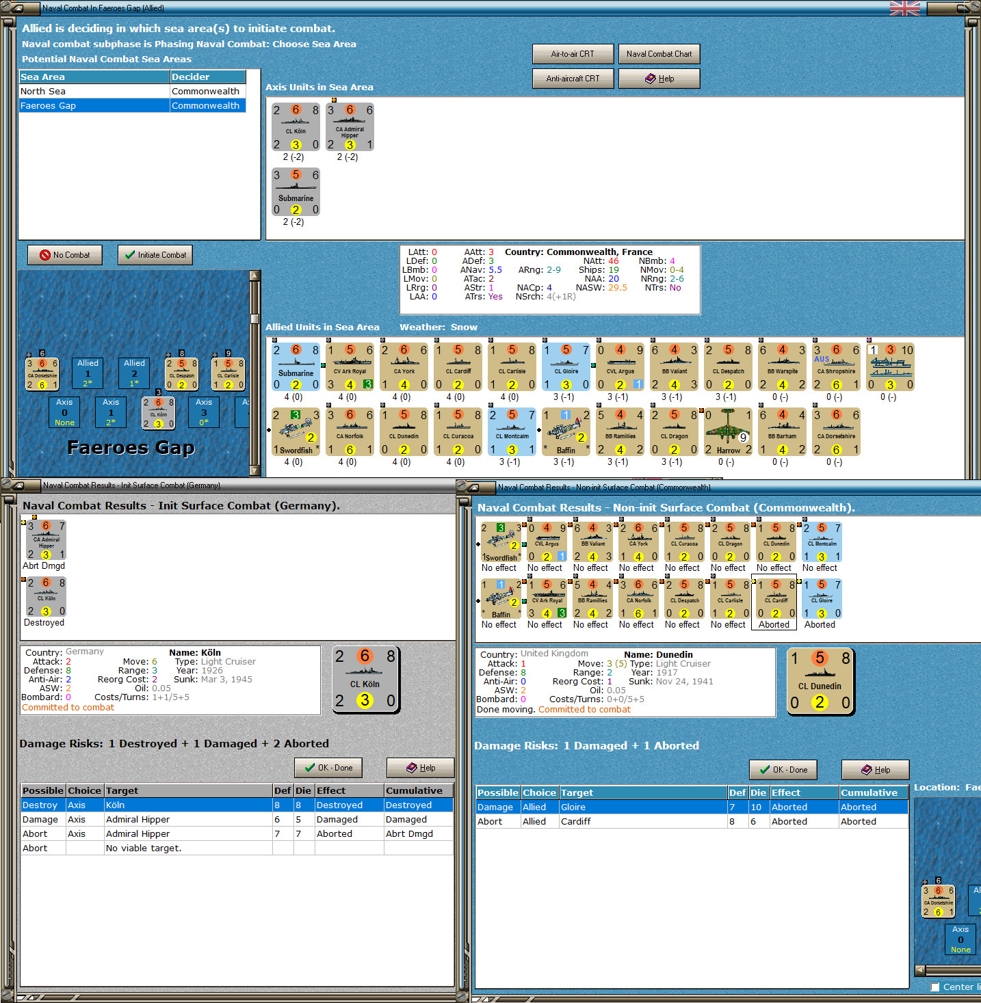Select BB Warspite in Allied Units panel
981x1003 pixels.
tap(782, 367)
